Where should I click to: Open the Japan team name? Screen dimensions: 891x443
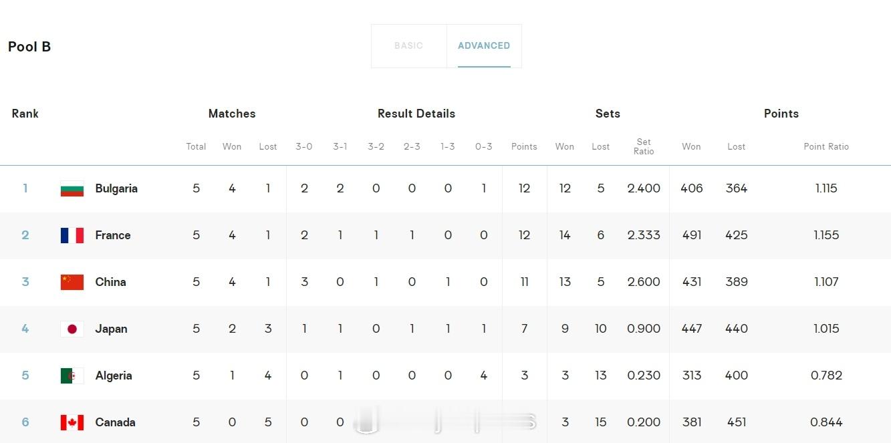coord(111,329)
